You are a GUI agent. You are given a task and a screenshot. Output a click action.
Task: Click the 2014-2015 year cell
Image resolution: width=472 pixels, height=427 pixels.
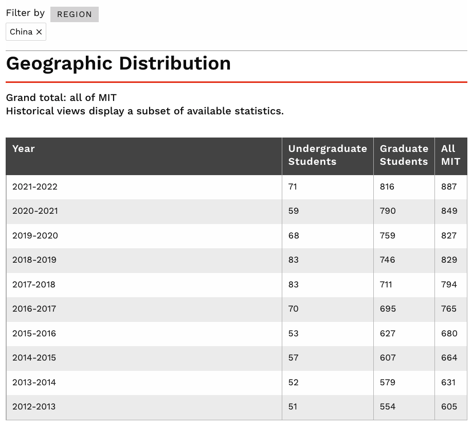pyautogui.click(x=34, y=358)
